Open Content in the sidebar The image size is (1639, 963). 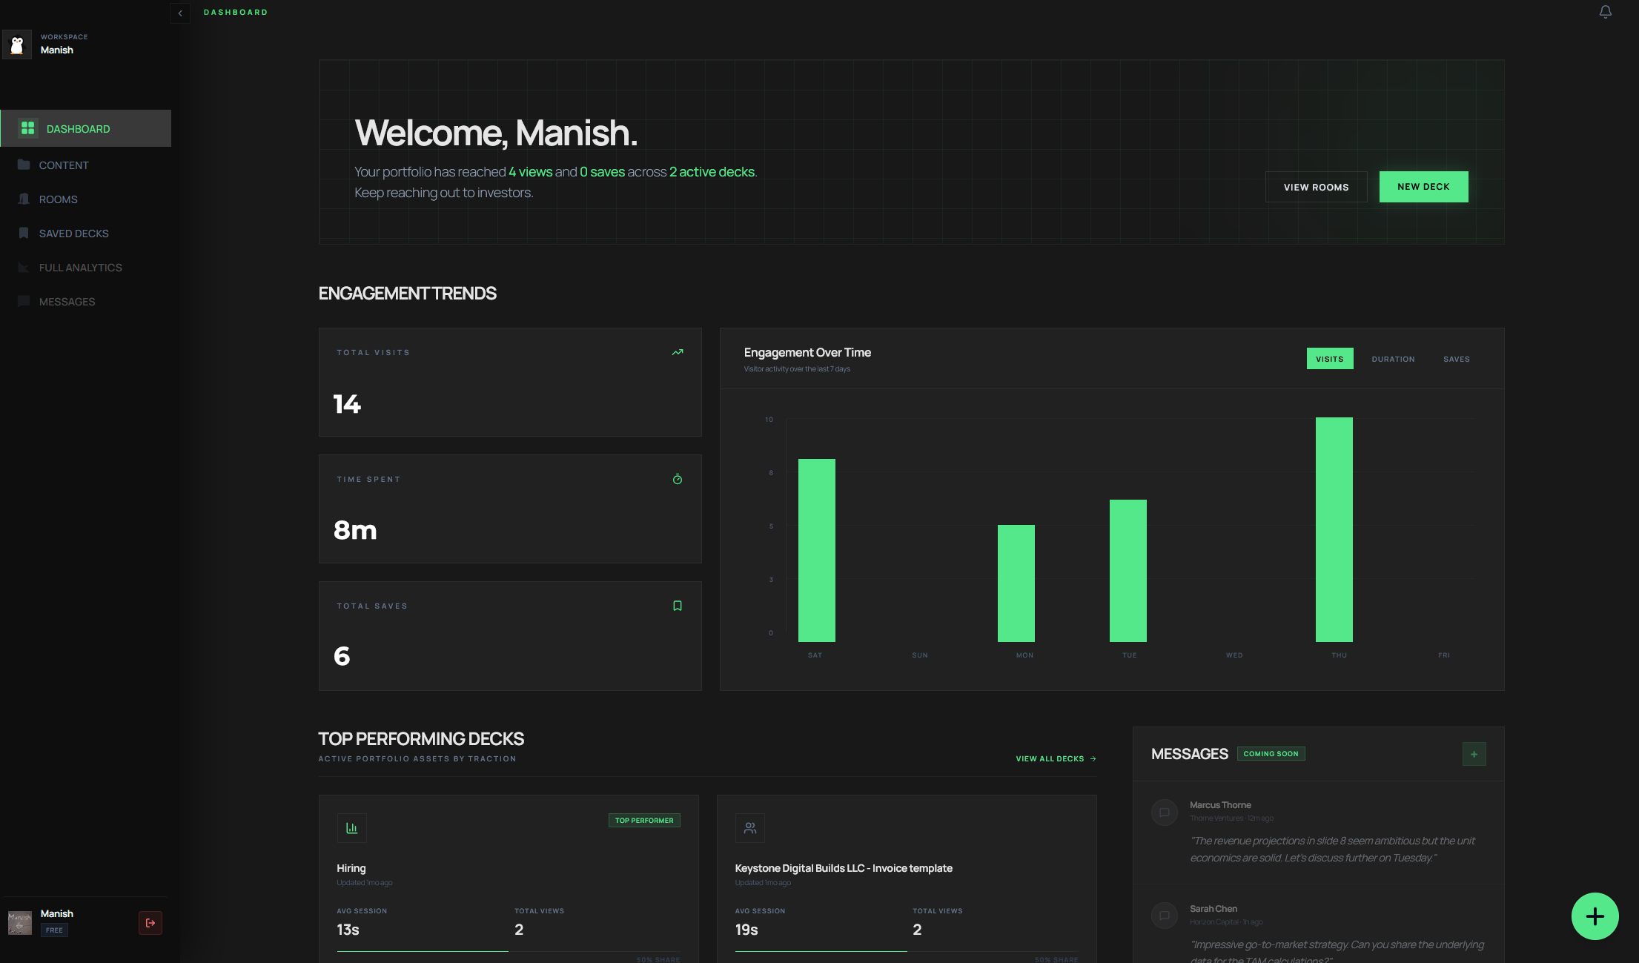(85, 165)
